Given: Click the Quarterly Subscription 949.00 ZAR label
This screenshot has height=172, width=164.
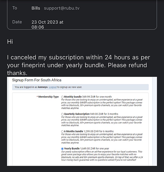Looking at the screenshot, I should tap(91, 114).
